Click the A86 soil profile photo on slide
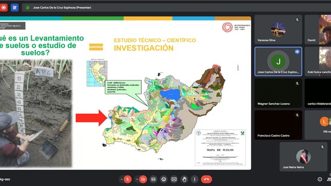The height and width of the screenshot is (186, 331). [36, 113]
